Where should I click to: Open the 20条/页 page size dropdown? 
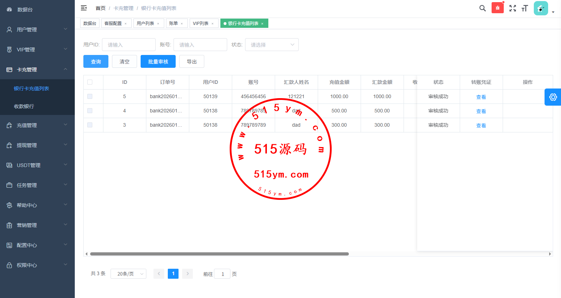(x=128, y=274)
